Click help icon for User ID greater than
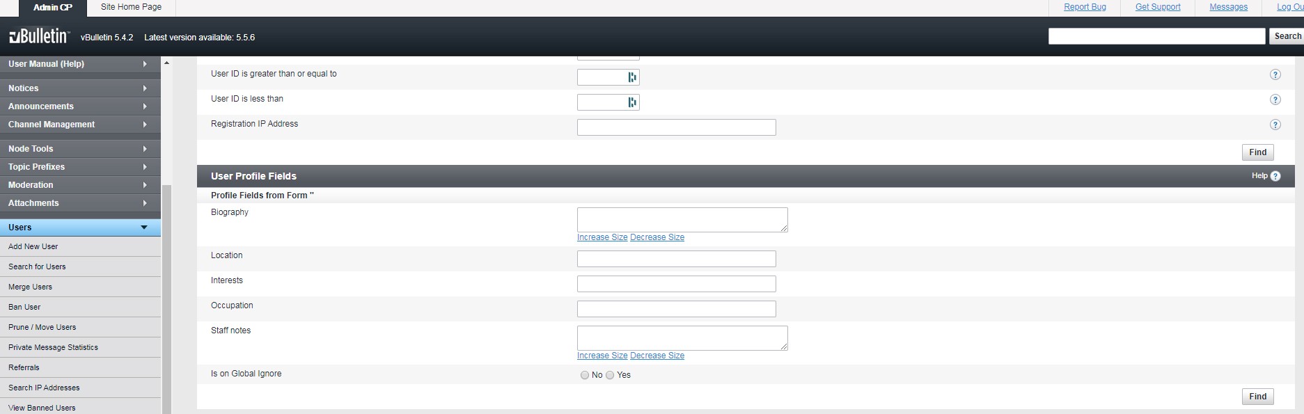The height and width of the screenshot is (414, 1304). pos(1275,75)
